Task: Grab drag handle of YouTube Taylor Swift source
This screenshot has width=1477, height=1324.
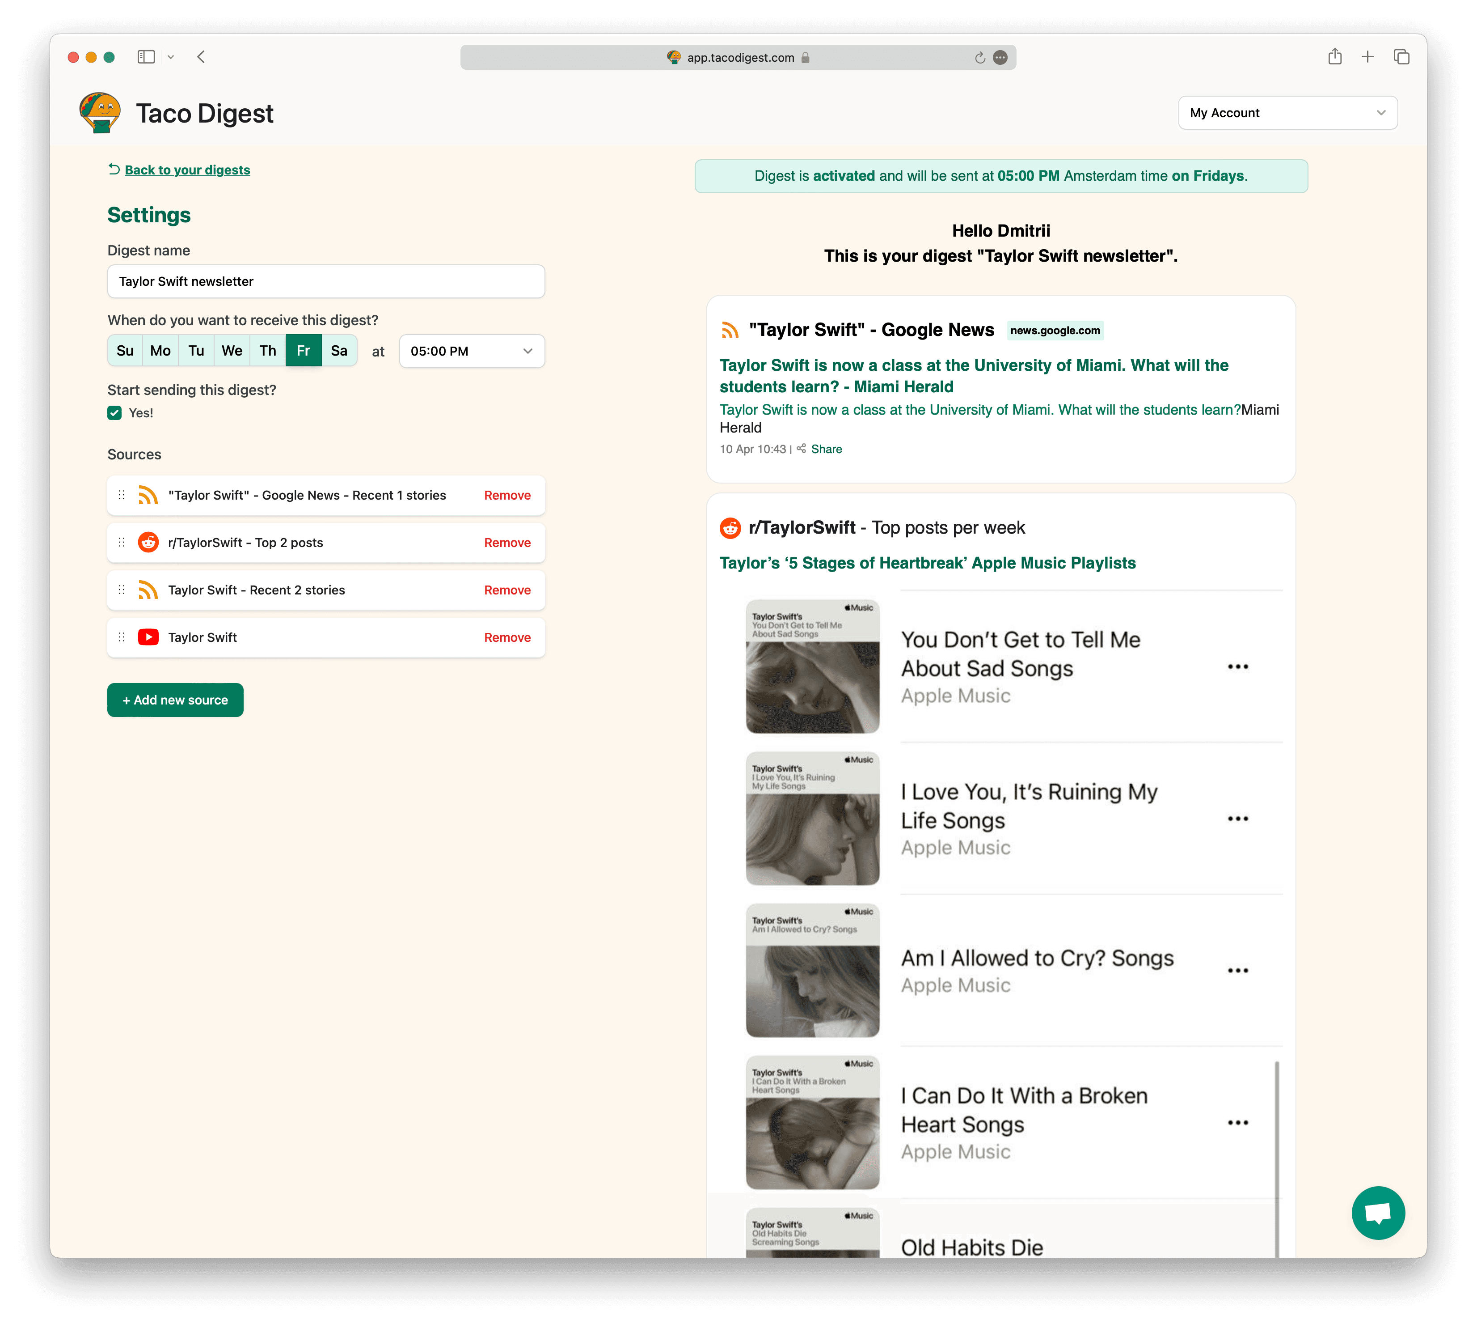Action: 122,637
